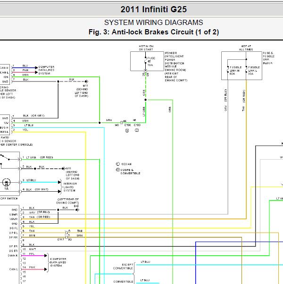Click the E48 ground symbol

click(77, 210)
